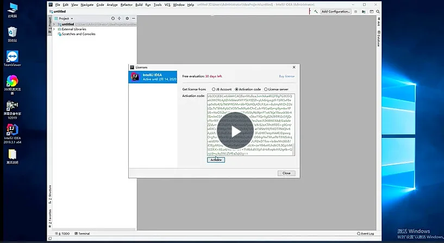Open the Window menu
Screen dimensions: 444x243
click(179, 5)
